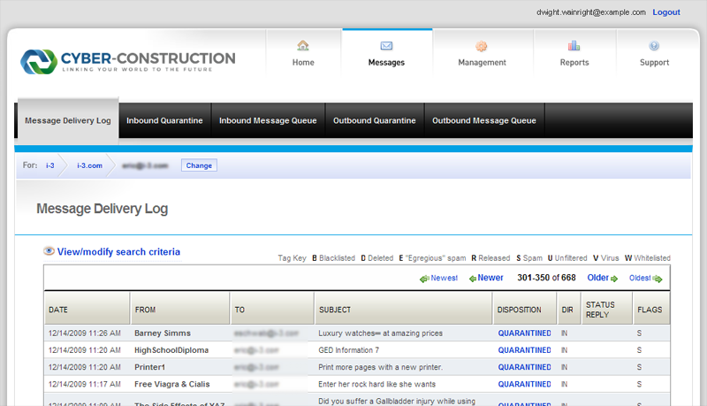Select the 'Barney Simms' sender cell
Image resolution: width=707 pixels, height=406 pixels.
(163, 333)
